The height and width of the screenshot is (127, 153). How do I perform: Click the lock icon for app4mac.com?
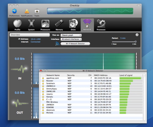pyautogui.click(x=43, y=78)
